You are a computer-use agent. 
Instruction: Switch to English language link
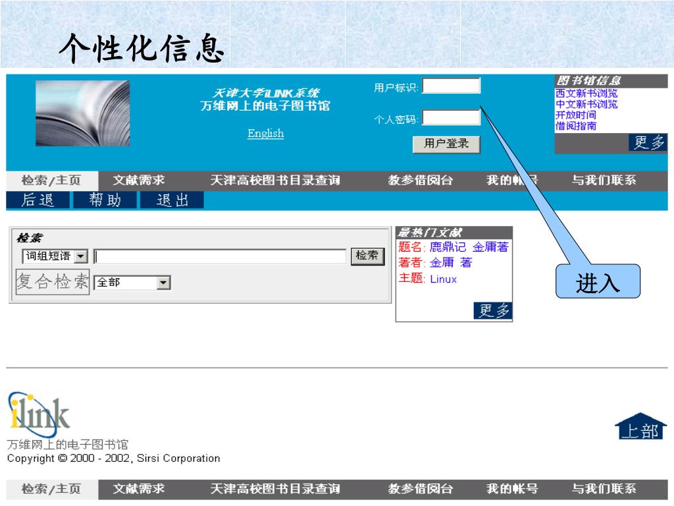(266, 133)
